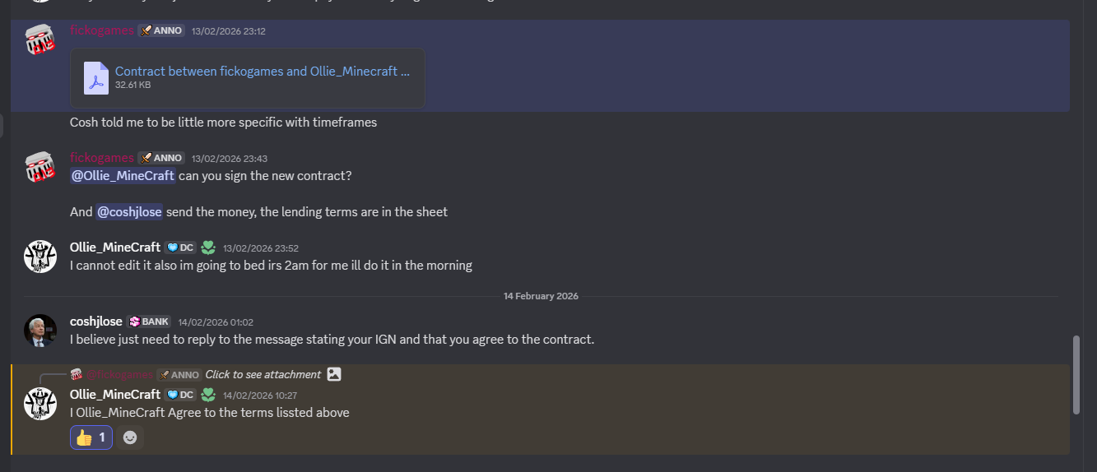The height and width of the screenshot is (472, 1097).
Task: Click the green badge beside Ollie_MineCraft's 23:52 message
Action: tap(208, 248)
